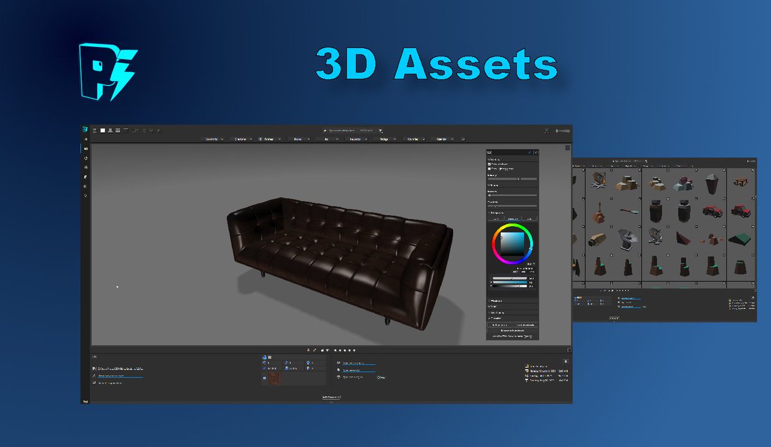Select the green-roofed shape thumbnail in the back window
The width and height of the screenshot is (771, 447).
(741, 238)
